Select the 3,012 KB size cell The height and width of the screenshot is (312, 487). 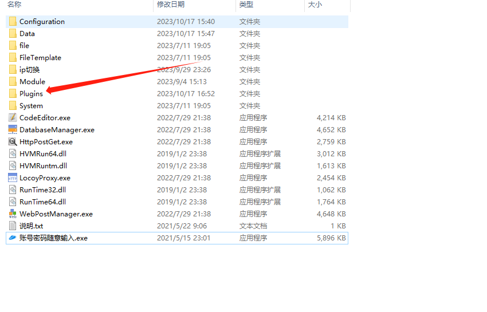point(331,153)
